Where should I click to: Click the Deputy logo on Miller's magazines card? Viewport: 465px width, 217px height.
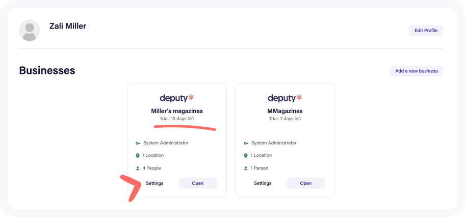click(177, 98)
